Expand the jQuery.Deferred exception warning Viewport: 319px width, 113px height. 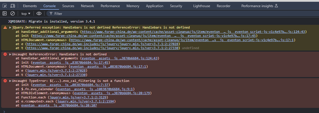10,27
